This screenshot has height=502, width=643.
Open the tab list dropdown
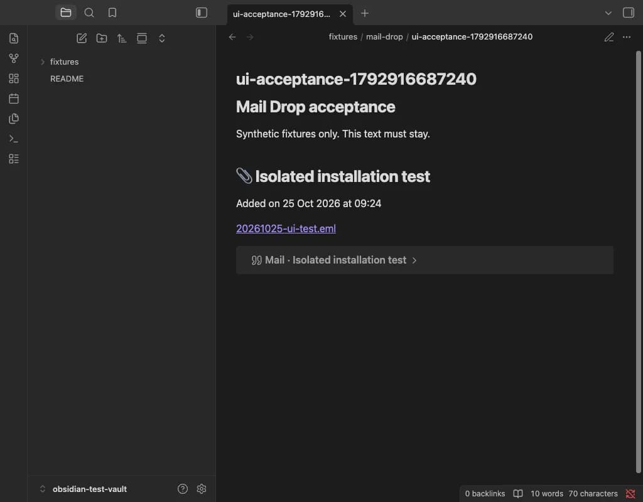click(x=608, y=13)
